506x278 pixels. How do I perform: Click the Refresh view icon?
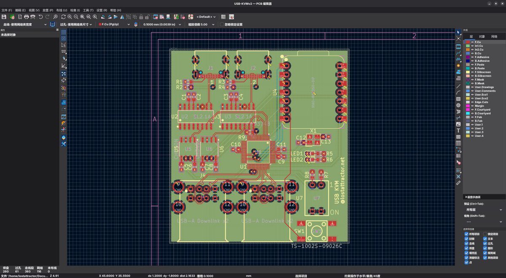[63, 17]
